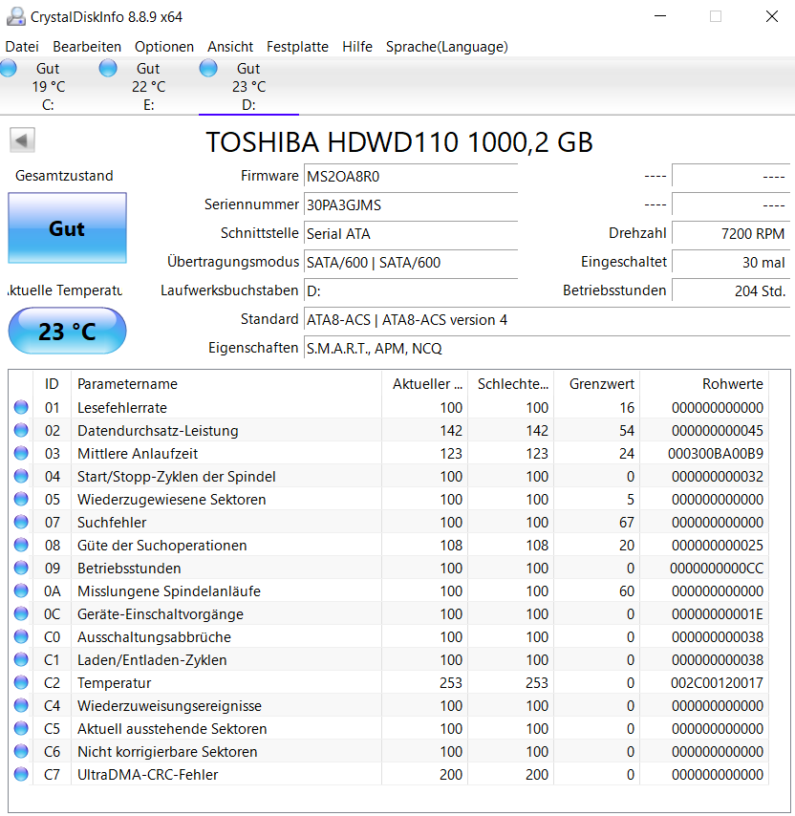This screenshot has width=795, height=816.
Task: Click status orb of UltraDMA-CRC-Fehler row
Action: click(21, 774)
